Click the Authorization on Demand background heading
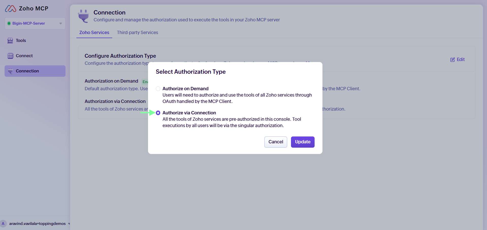The height and width of the screenshot is (230, 487). (111, 81)
